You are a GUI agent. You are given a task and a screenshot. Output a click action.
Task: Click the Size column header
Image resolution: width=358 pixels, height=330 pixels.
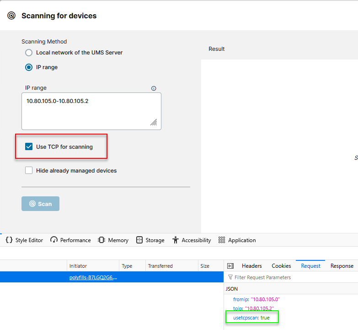point(211,266)
